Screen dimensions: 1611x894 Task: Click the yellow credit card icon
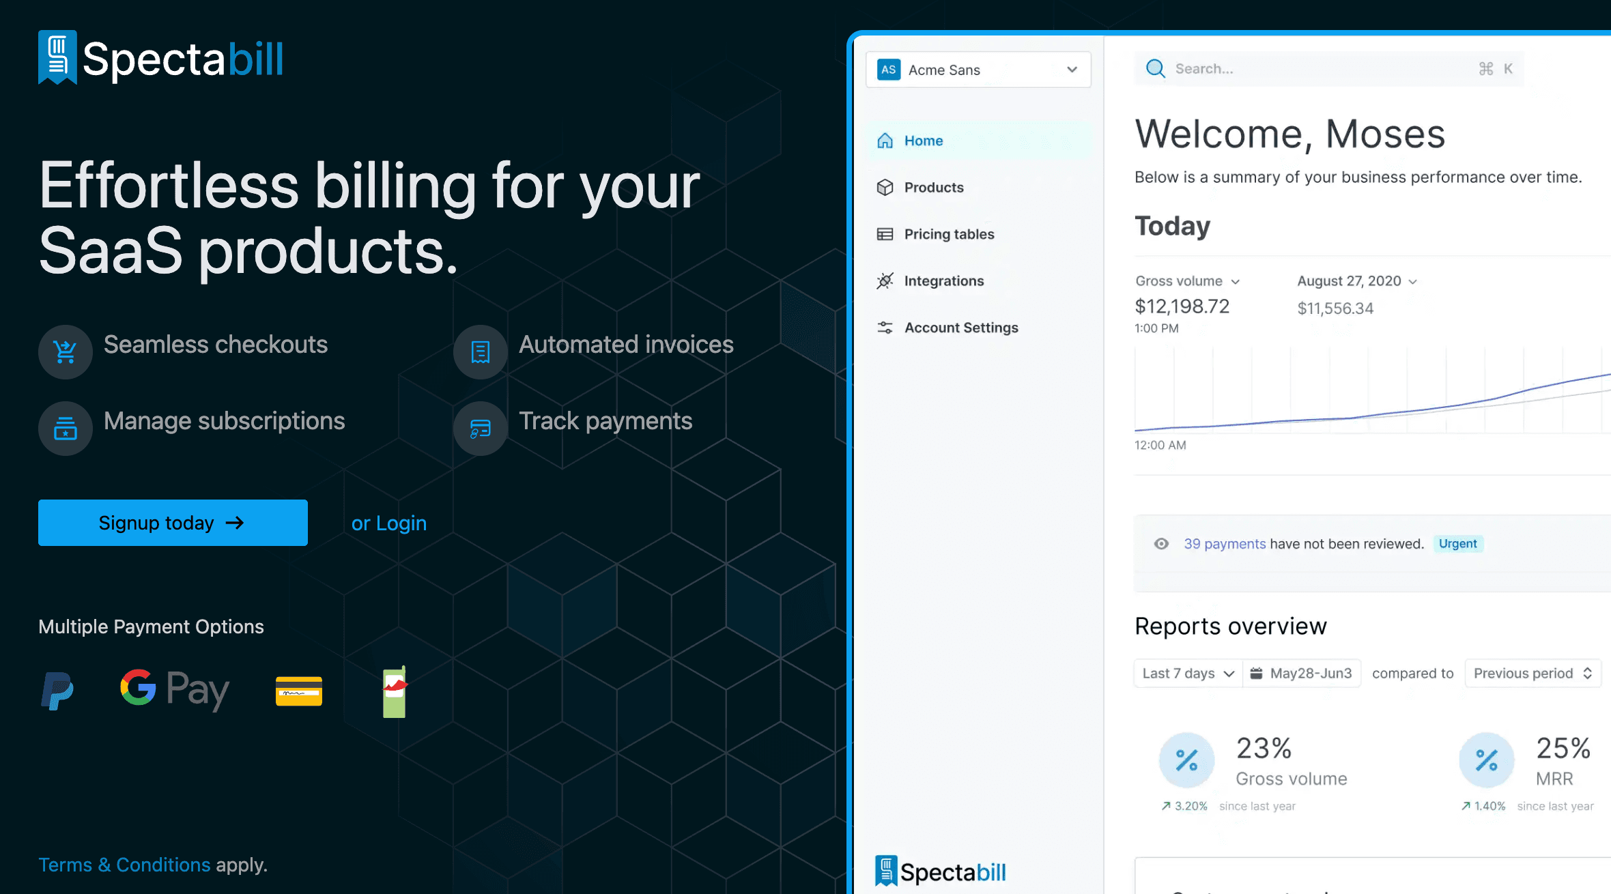pos(299,691)
